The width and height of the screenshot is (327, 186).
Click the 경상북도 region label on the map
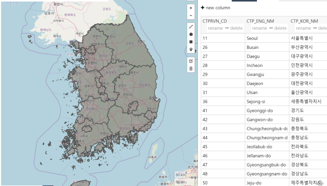tap(145, 85)
